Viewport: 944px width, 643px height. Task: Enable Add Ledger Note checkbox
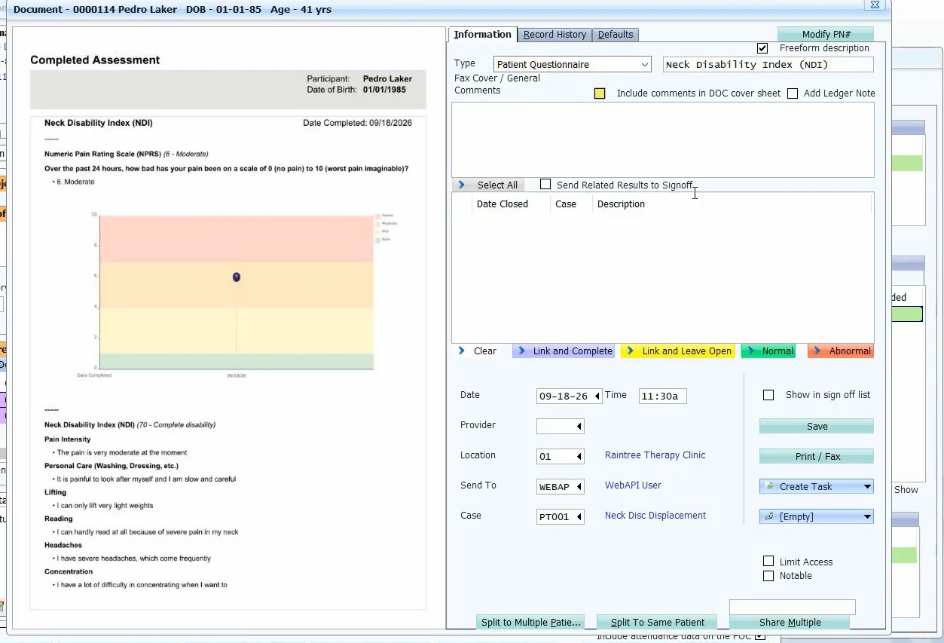pyautogui.click(x=793, y=93)
